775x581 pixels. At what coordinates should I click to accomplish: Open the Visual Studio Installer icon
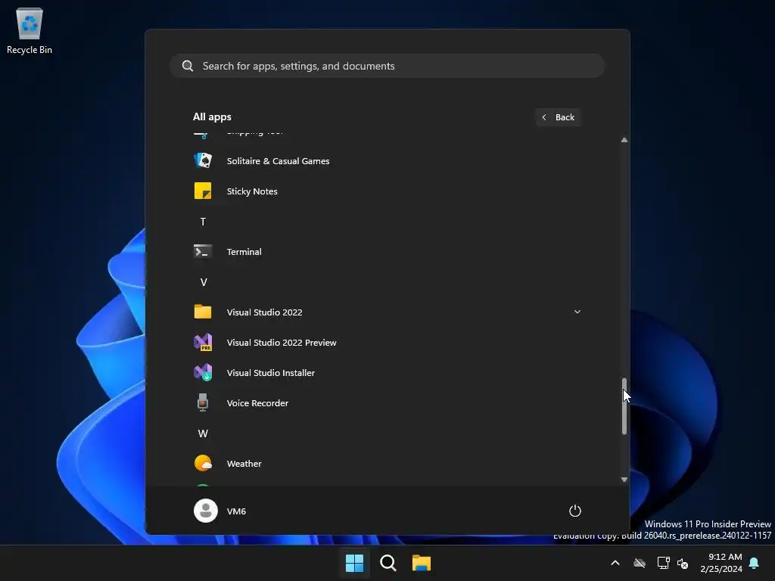coord(203,372)
